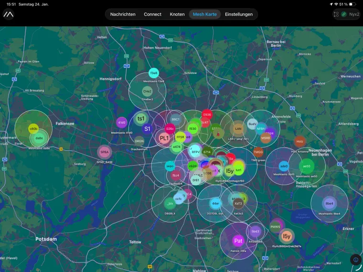Viewport: 363px width, 272px height.
Task: Open the map info button
Action: tap(355, 260)
